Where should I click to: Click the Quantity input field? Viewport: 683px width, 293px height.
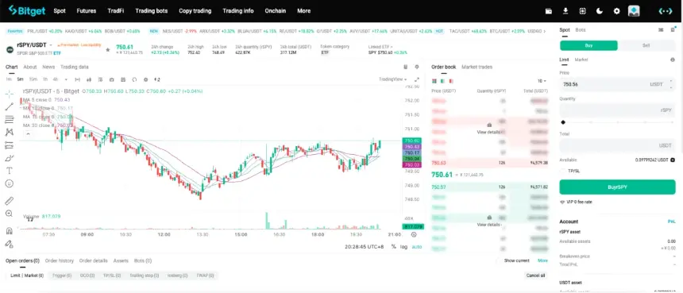pyautogui.click(x=617, y=110)
